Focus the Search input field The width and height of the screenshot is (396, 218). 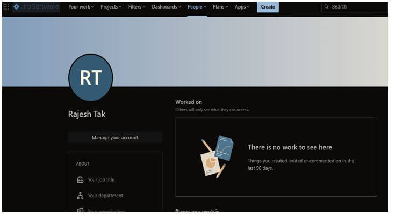tap(355, 7)
